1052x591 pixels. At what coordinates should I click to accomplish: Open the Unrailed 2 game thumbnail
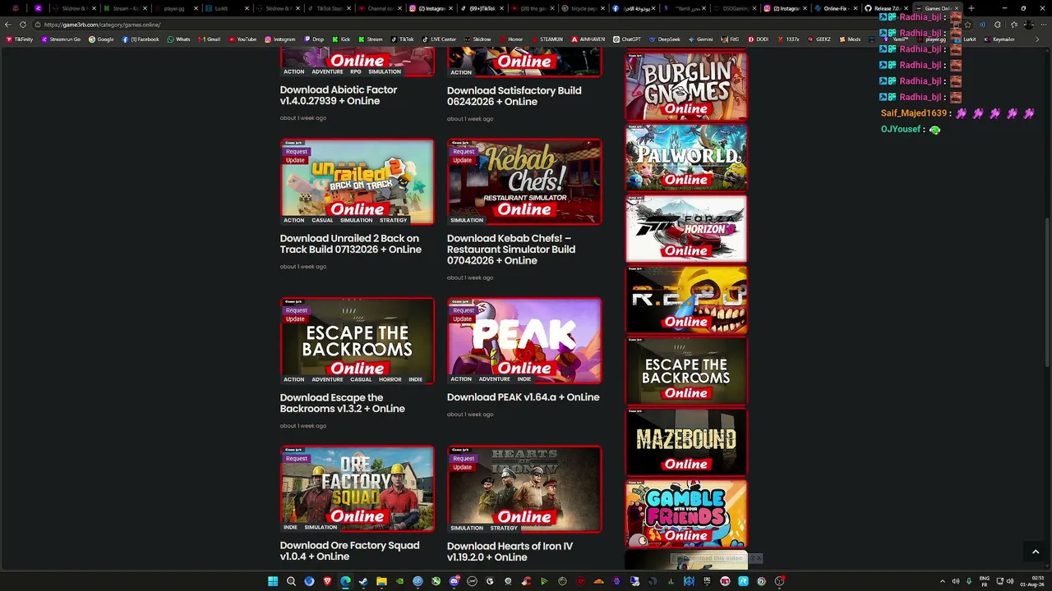358,181
